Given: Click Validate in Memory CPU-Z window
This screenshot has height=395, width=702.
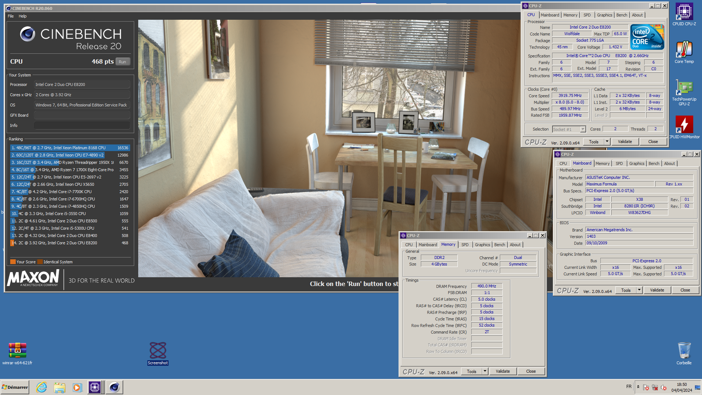Looking at the screenshot, I should [x=503, y=371].
